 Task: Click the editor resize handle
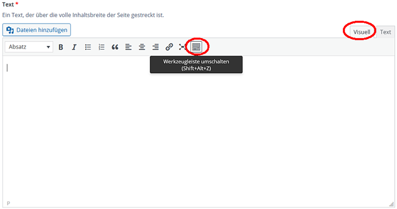391,204
